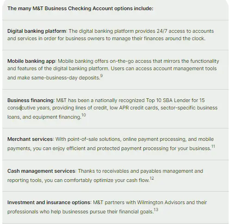This screenshot has width=230, height=224.
Task: Open footnote 11 after payment processing sentence
Action: [x=213, y=146]
